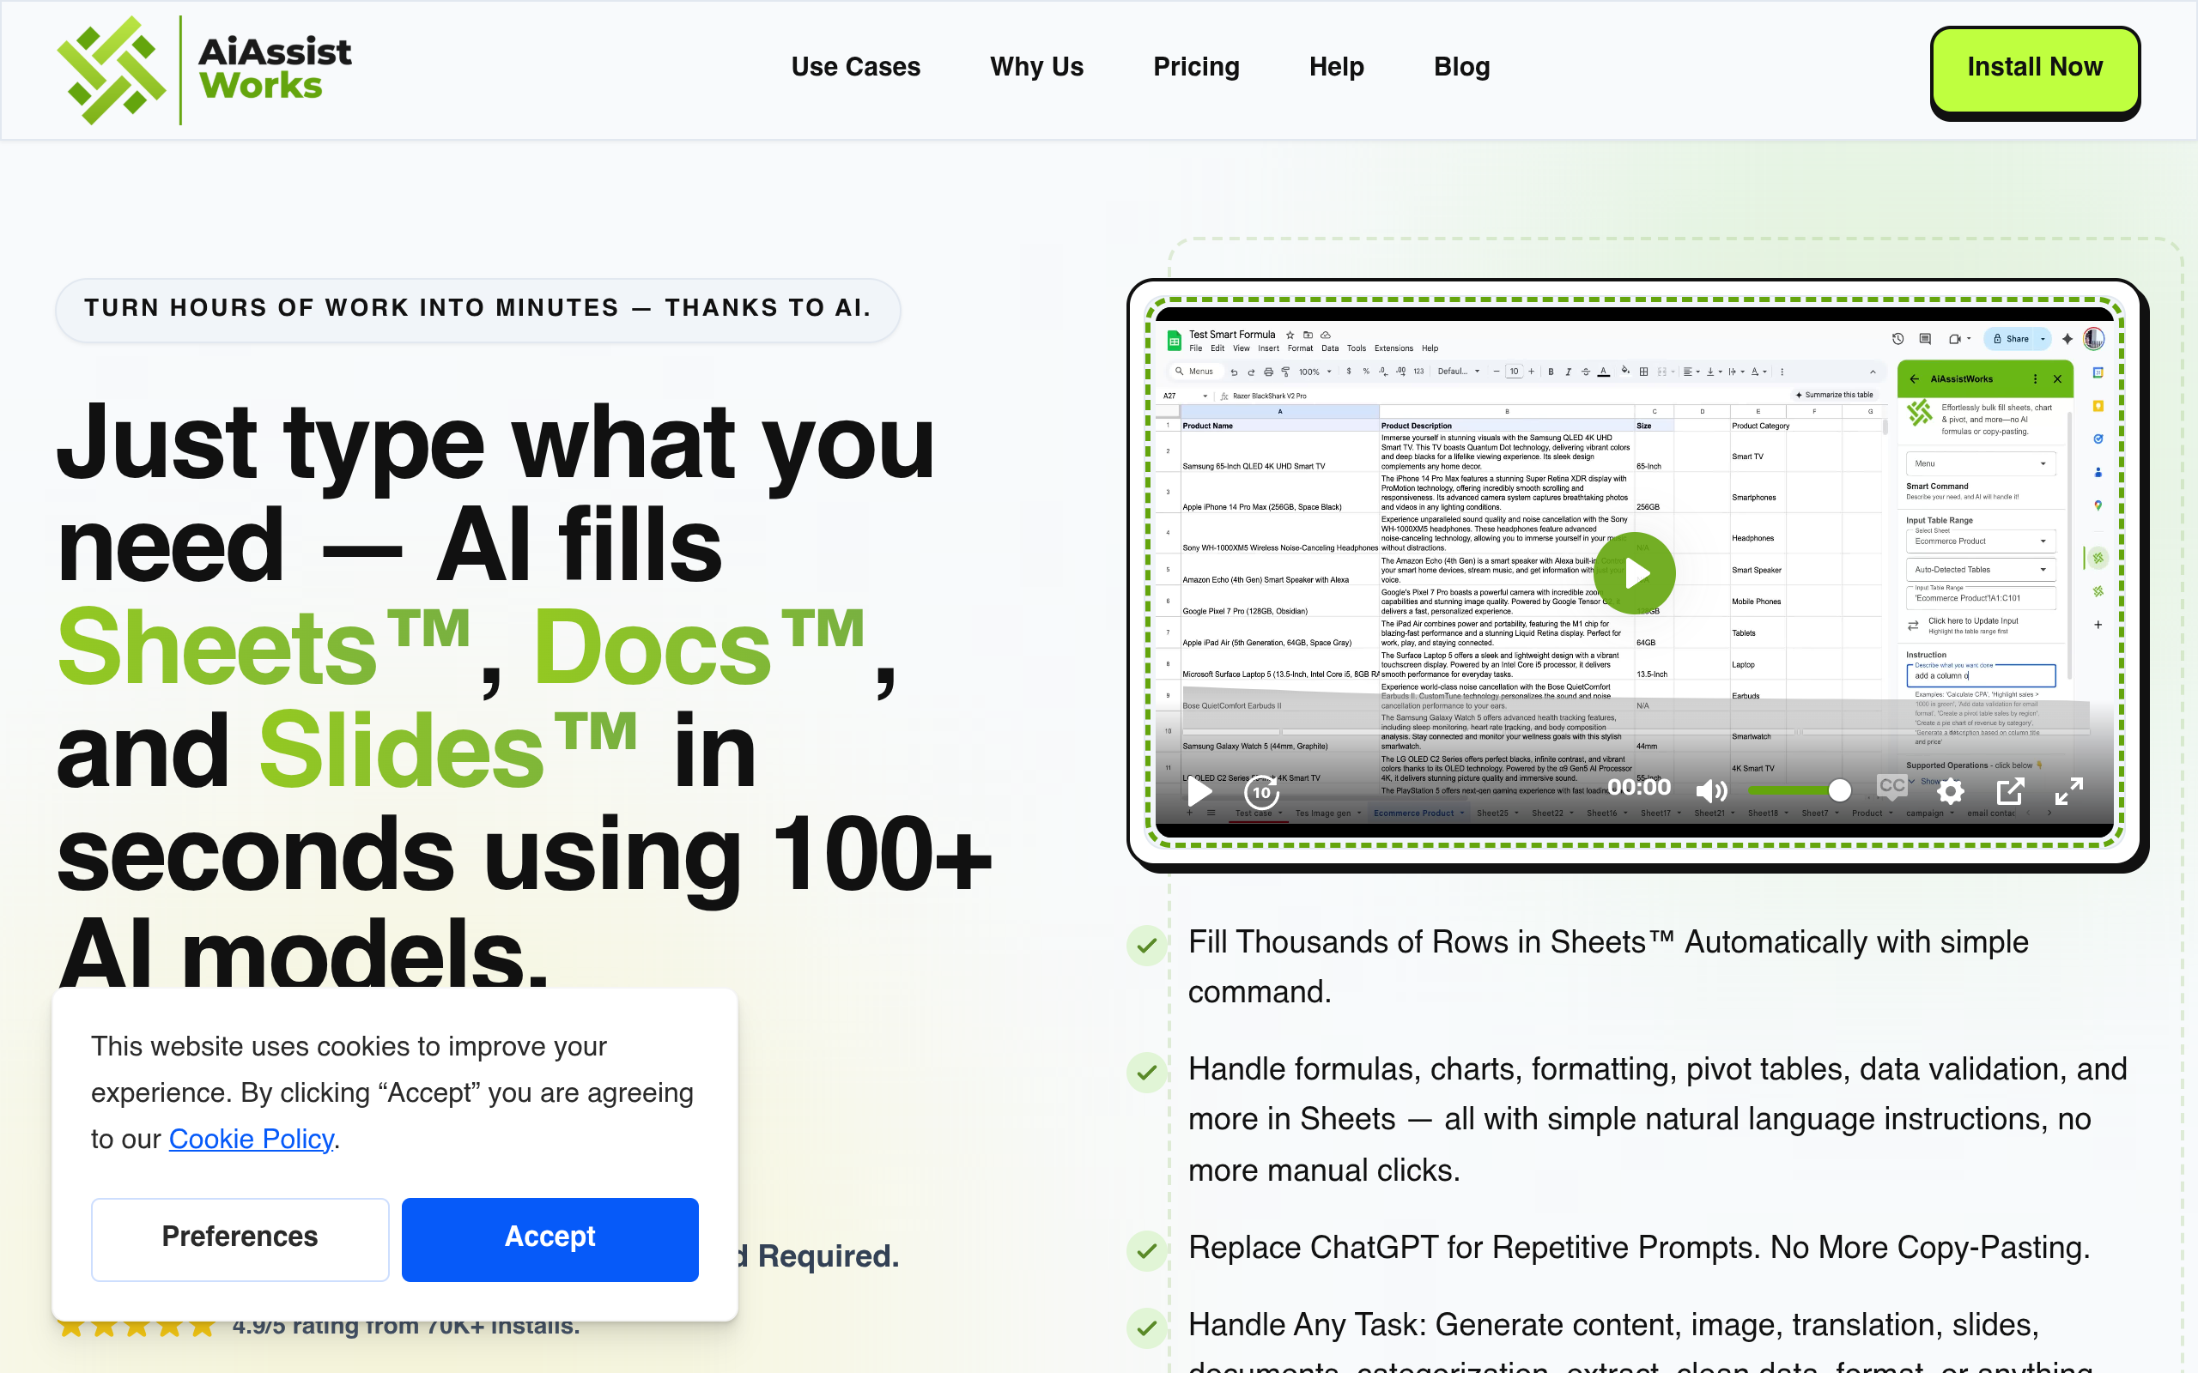Toggle closed captions with the CC icon

tap(1892, 785)
